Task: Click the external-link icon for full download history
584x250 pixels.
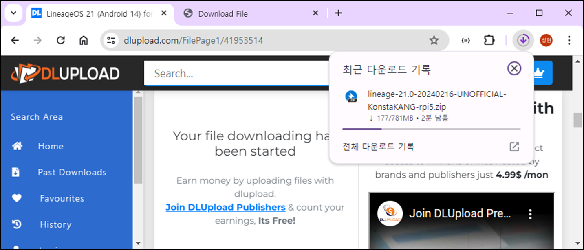Action: coord(514,147)
